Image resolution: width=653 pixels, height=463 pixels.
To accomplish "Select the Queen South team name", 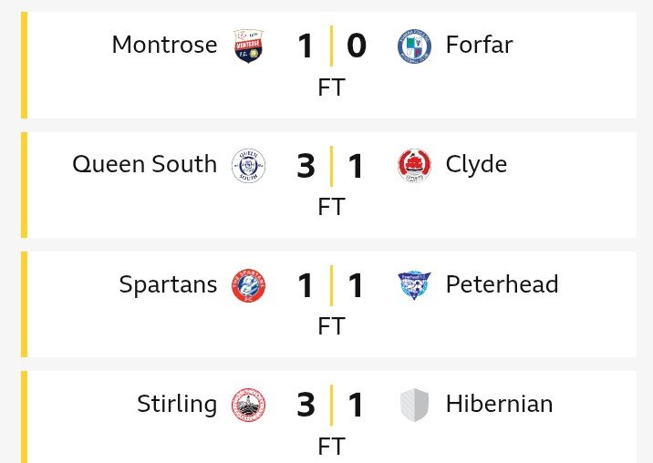I will click(144, 164).
